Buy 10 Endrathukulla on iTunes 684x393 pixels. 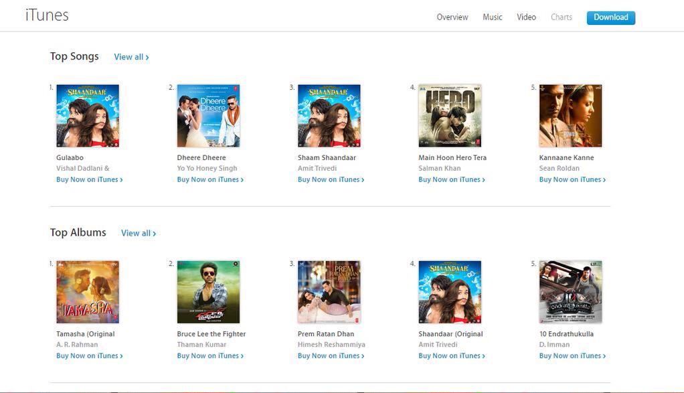coord(572,356)
